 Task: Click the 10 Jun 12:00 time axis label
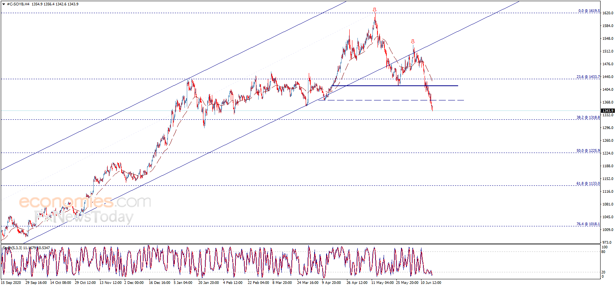pyautogui.click(x=431, y=283)
